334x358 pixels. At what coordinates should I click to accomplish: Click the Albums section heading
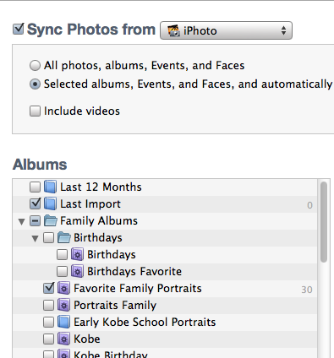(40, 165)
